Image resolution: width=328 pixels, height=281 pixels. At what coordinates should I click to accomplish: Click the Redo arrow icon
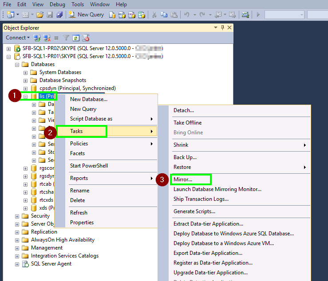pyautogui.click(x=202, y=15)
